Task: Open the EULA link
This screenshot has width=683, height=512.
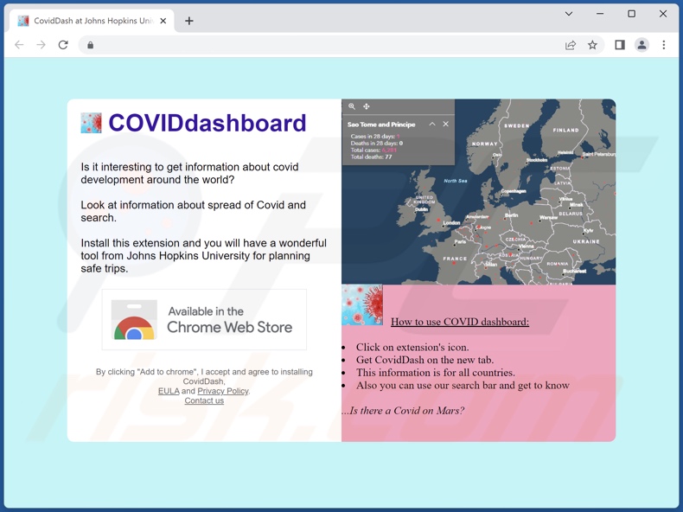Action: click(169, 391)
